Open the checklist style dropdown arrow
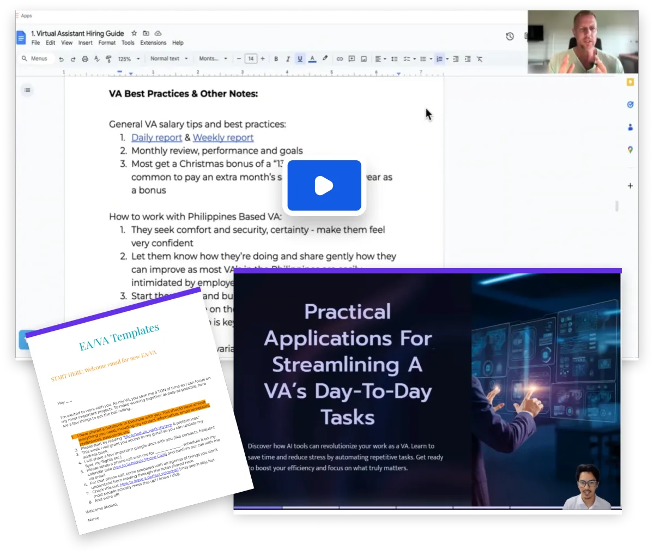 [414, 59]
